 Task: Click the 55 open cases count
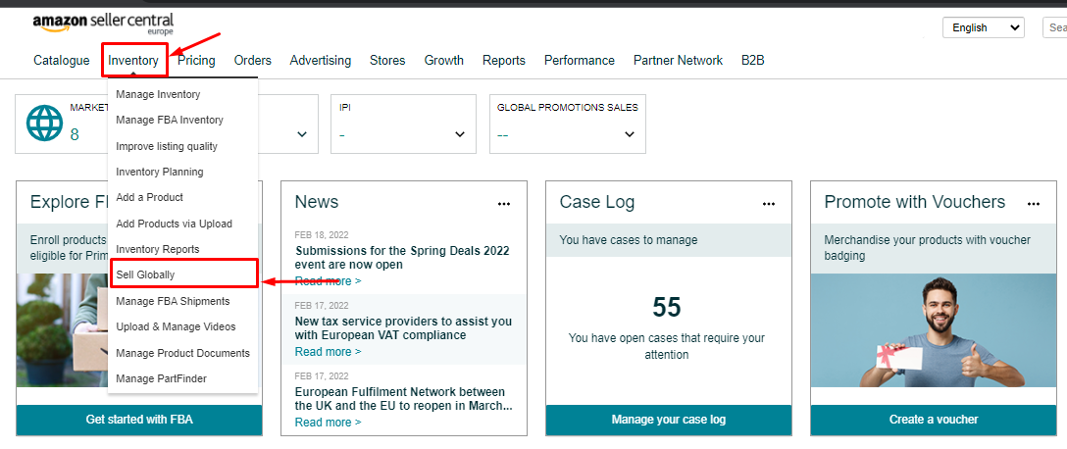(x=667, y=308)
